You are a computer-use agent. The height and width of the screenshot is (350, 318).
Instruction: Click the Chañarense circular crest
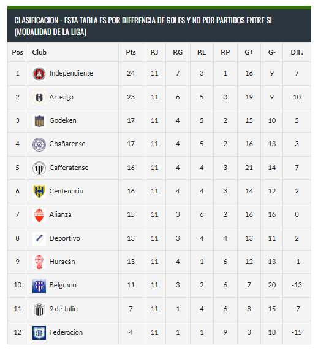click(39, 144)
